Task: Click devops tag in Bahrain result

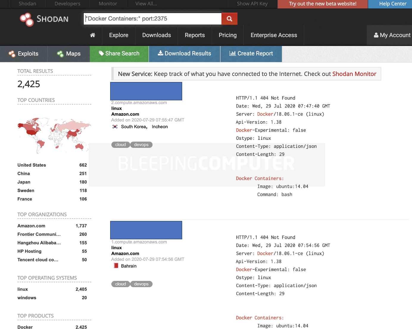Action: (x=141, y=284)
